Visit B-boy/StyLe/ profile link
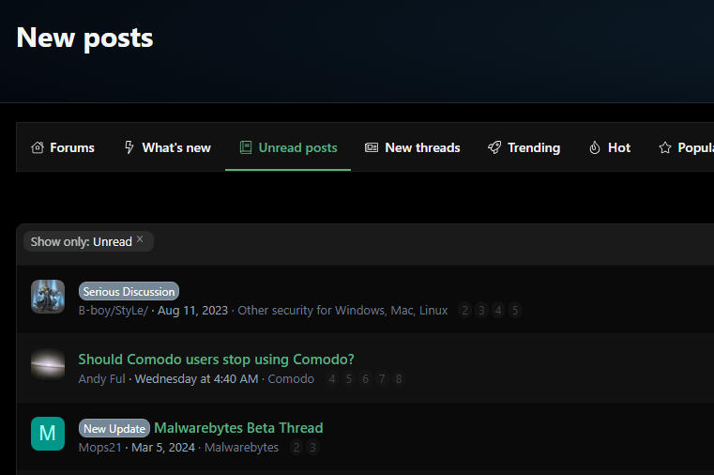This screenshot has width=714, height=475. (x=114, y=311)
